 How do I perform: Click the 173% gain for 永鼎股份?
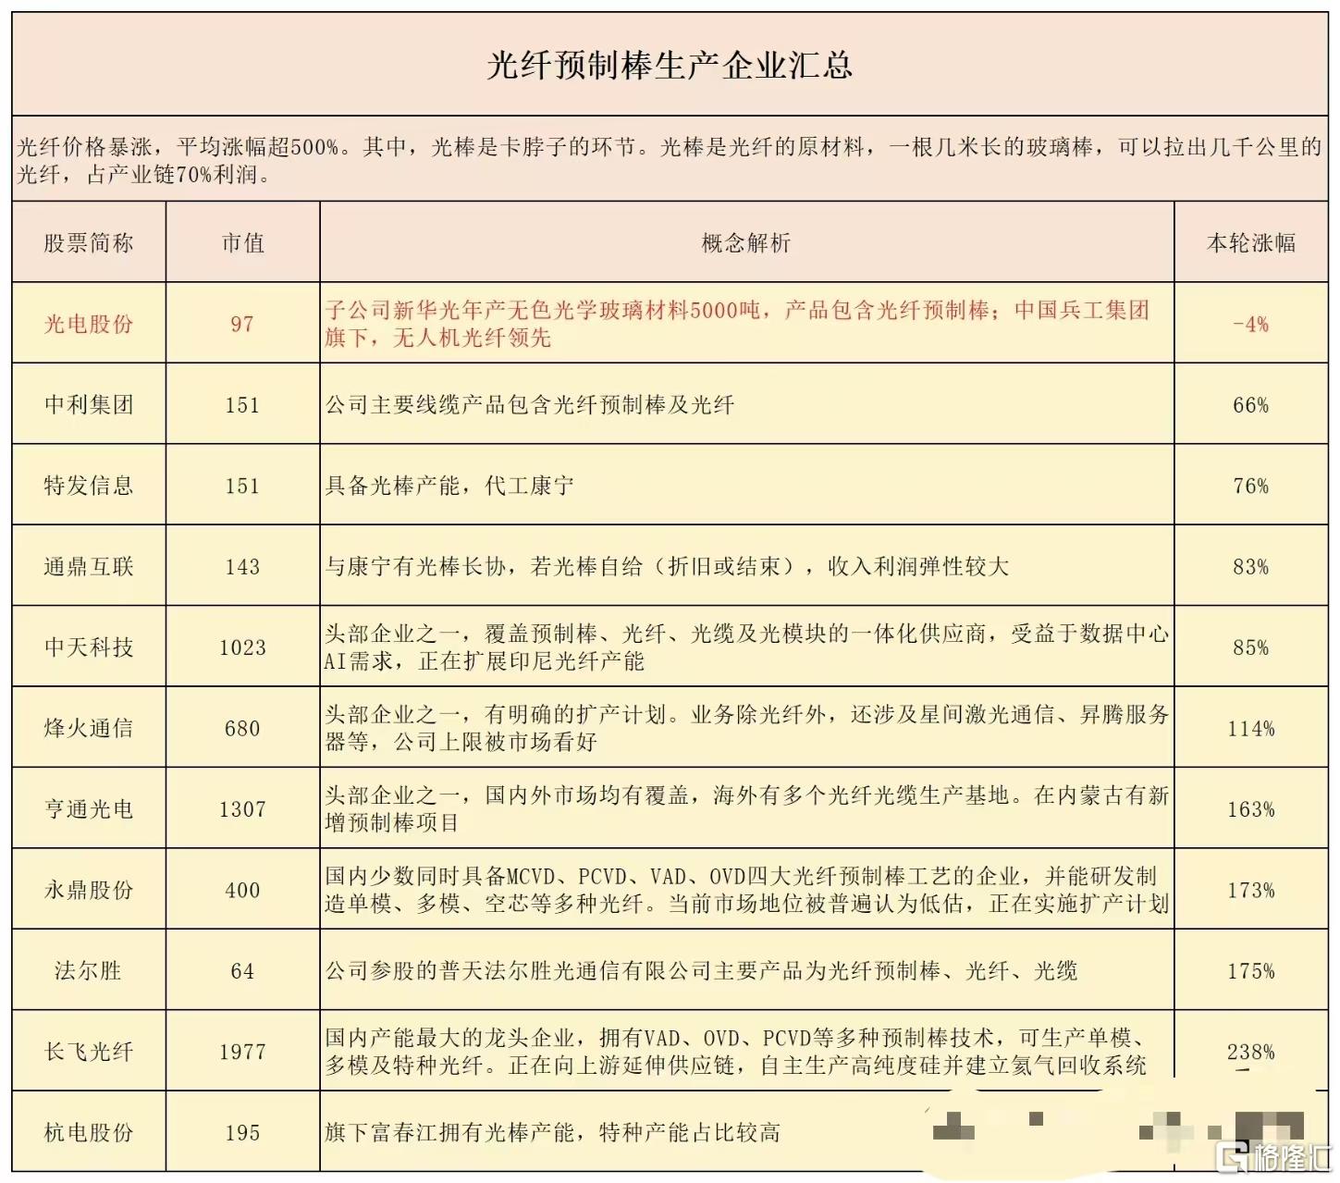(1251, 891)
